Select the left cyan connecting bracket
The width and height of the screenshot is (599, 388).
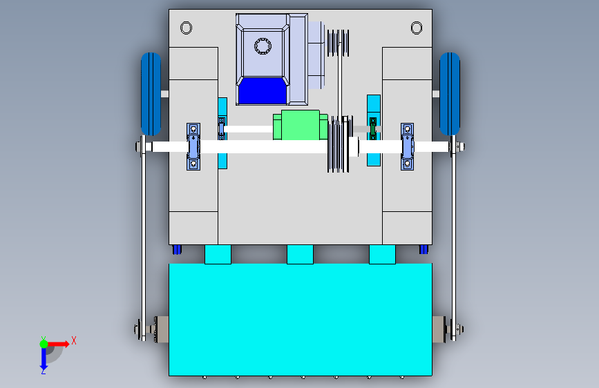click(x=218, y=254)
